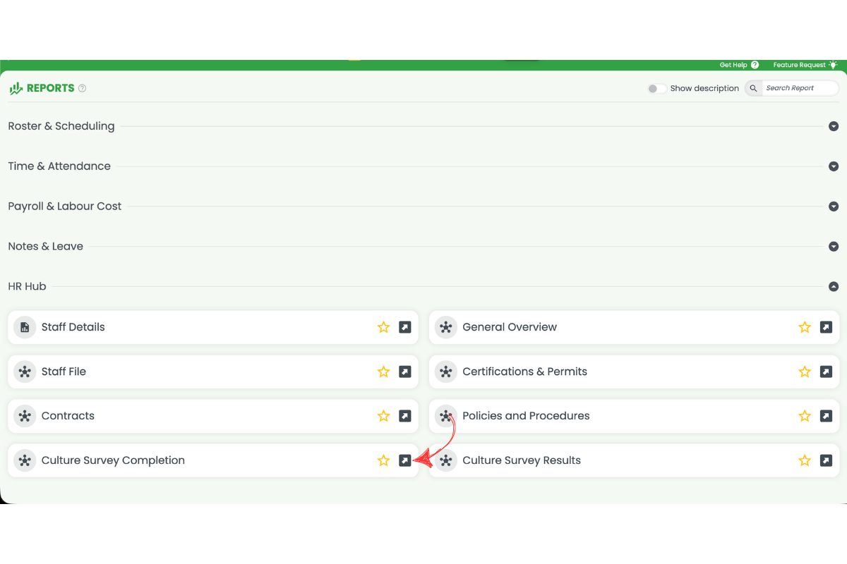Click the search magnifier in the Search Report box

[752, 87]
